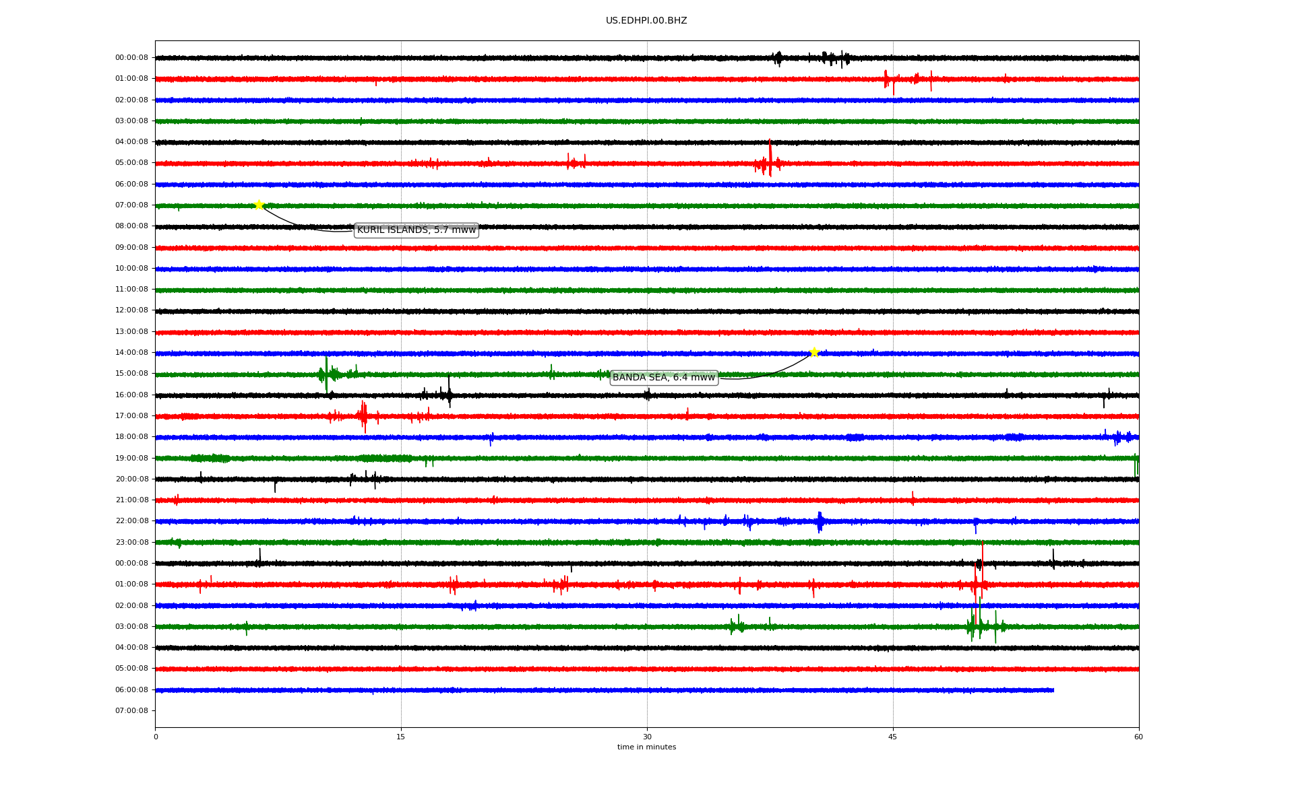Click the Kuril Islands yellow star marker
1294x808 pixels.
259,205
